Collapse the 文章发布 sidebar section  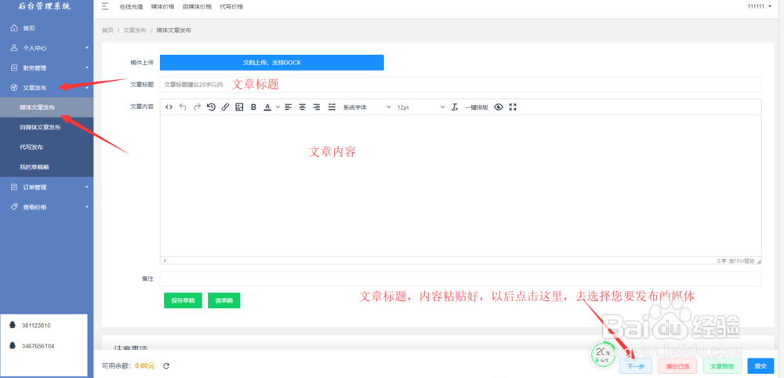click(x=46, y=88)
